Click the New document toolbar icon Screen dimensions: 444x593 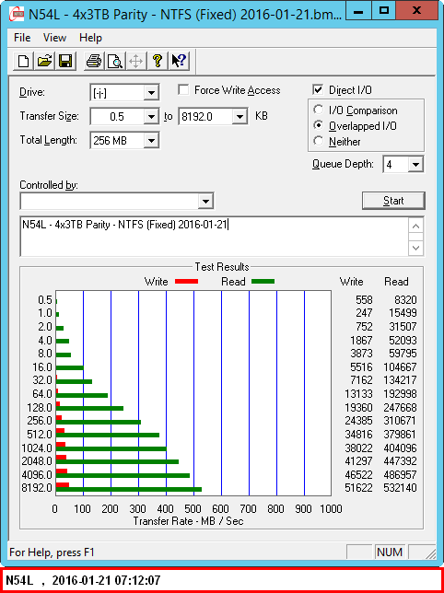click(23, 61)
